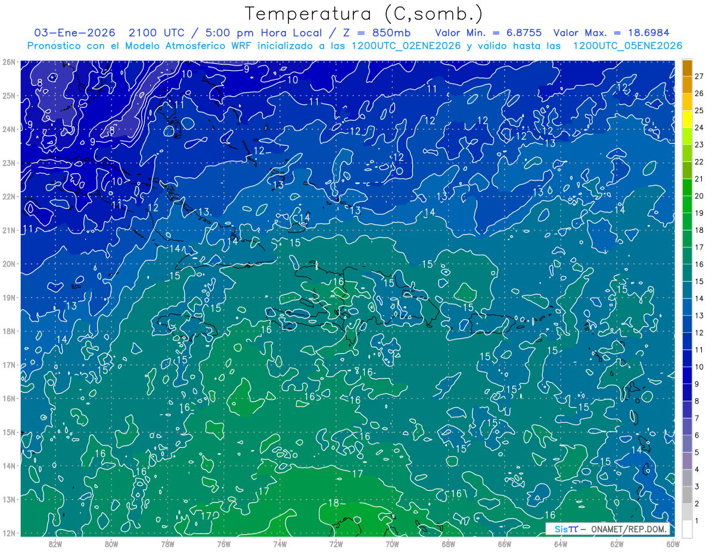
Task: Click legend scale value '19'
Action: [x=699, y=213]
